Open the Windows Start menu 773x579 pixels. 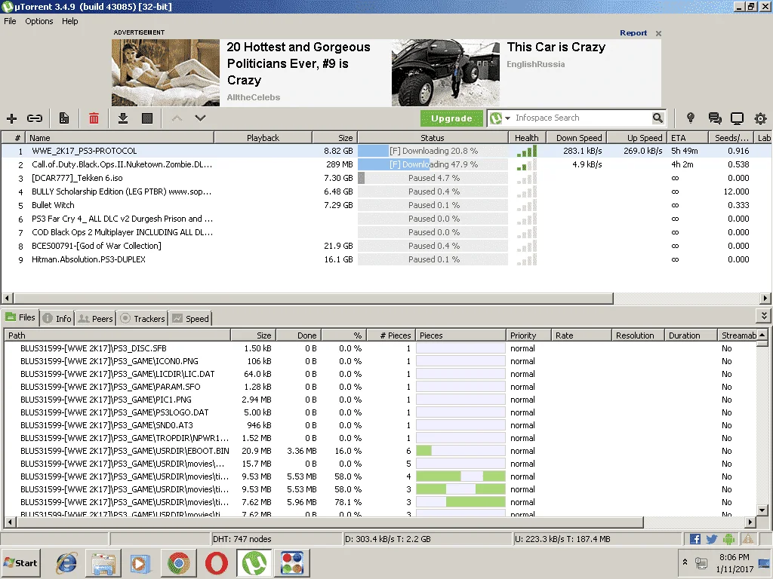(21, 562)
